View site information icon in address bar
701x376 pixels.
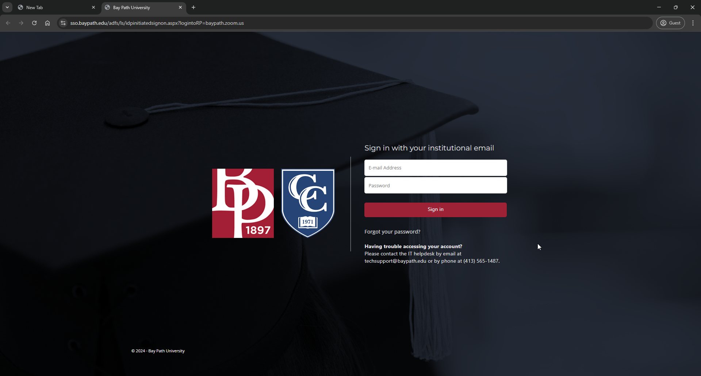(63, 23)
